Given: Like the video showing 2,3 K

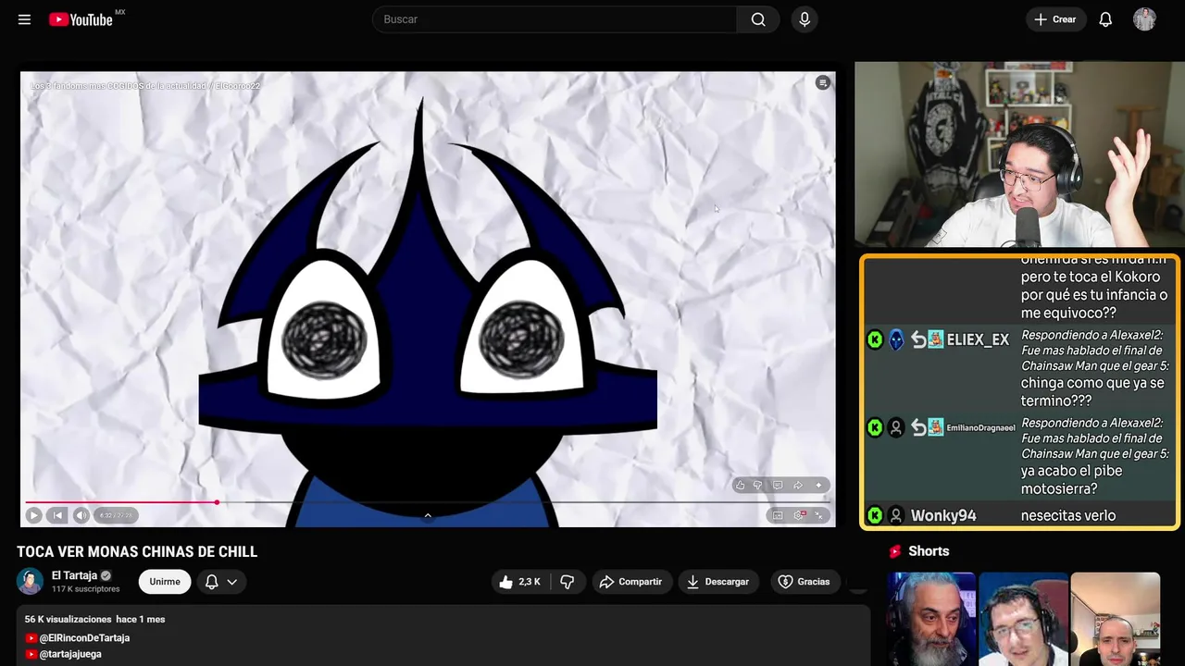Looking at the screenshot, I should [519, 582].
